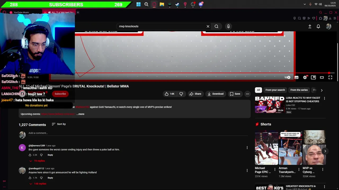Expand 148 replies under smileyp5112 comment
The height and width of the screenshot is (190, 339).
[x=38, y=184]
